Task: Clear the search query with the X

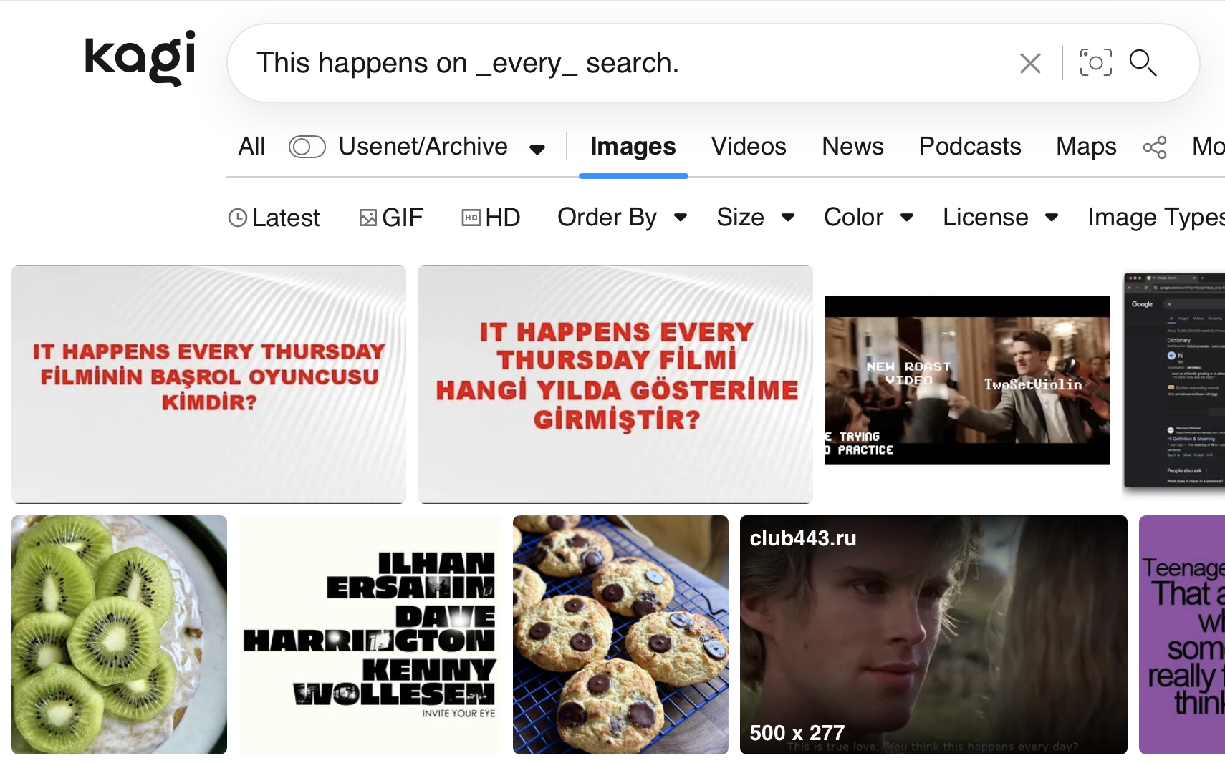Action: (x=1030, y=63)
